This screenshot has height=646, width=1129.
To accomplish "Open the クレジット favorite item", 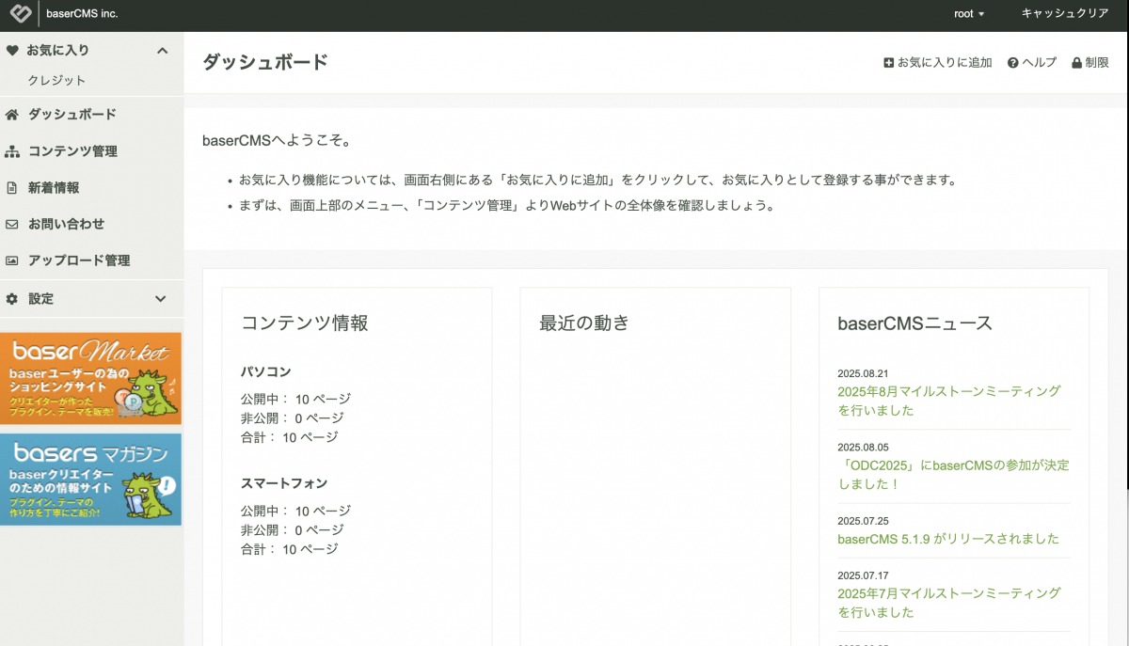I will click(x=56, y=81).
